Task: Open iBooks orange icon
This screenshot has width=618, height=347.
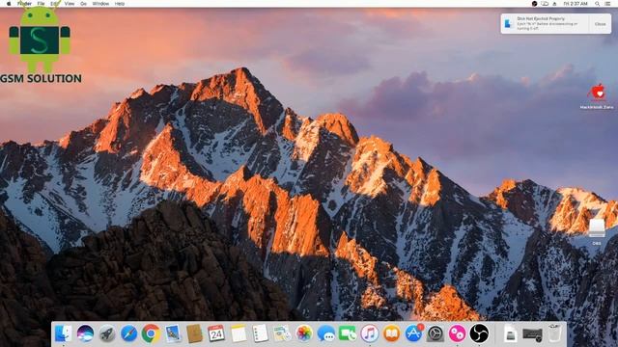Action: click(391, 334)
